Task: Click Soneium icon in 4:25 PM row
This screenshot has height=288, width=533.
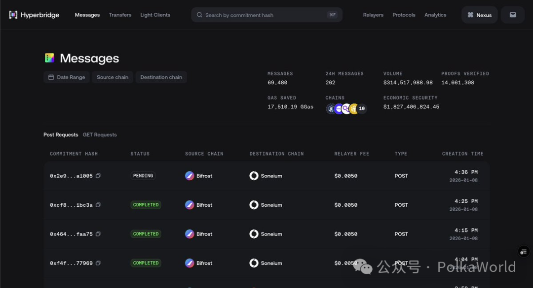Action: [254, 205]
